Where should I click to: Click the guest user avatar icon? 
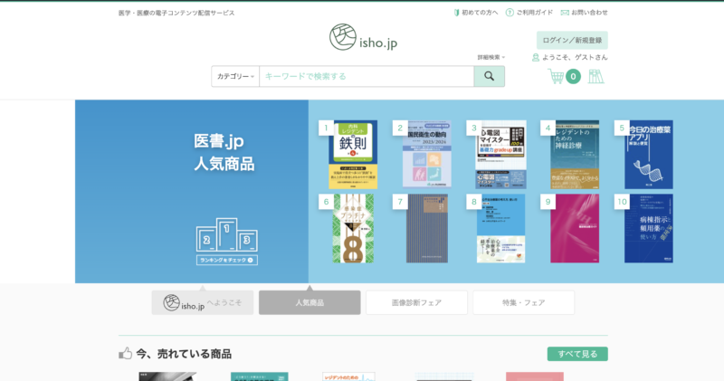536,58
